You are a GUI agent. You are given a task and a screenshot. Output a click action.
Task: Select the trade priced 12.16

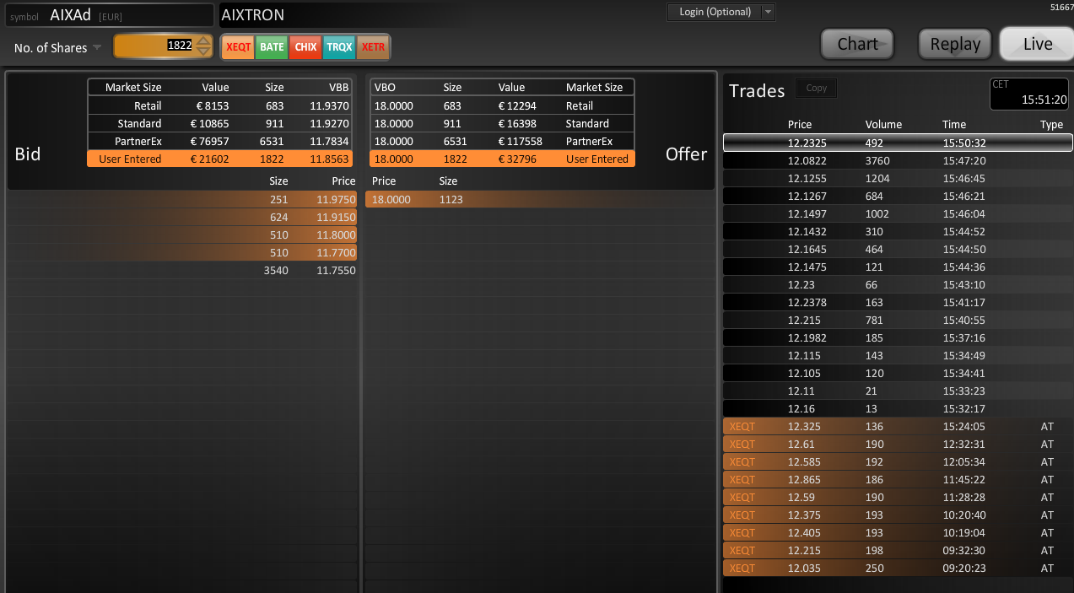(x=898, y=408)
